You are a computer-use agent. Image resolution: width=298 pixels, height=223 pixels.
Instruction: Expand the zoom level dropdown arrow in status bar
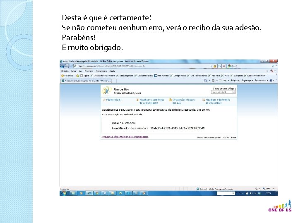point(274,189)
